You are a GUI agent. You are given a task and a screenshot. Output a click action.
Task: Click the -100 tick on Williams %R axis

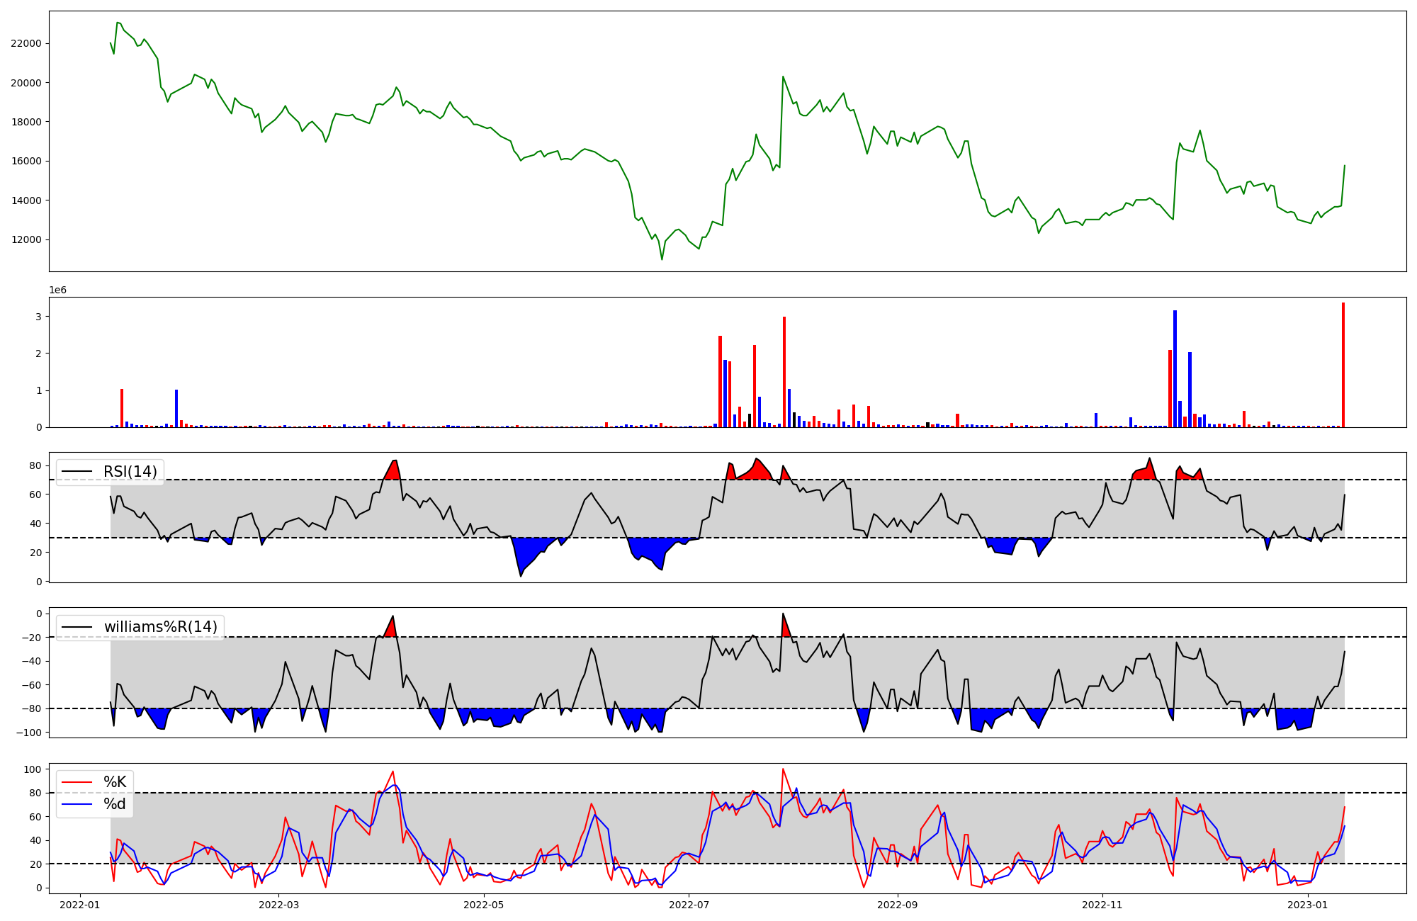point(29,733)
